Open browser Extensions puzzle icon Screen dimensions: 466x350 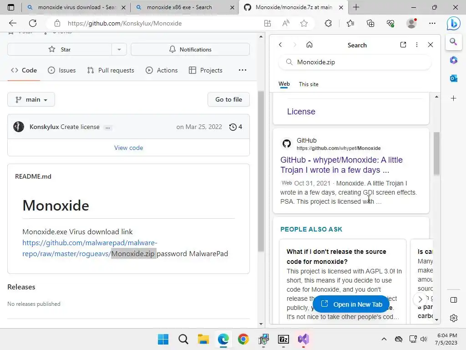click(328, 23)
